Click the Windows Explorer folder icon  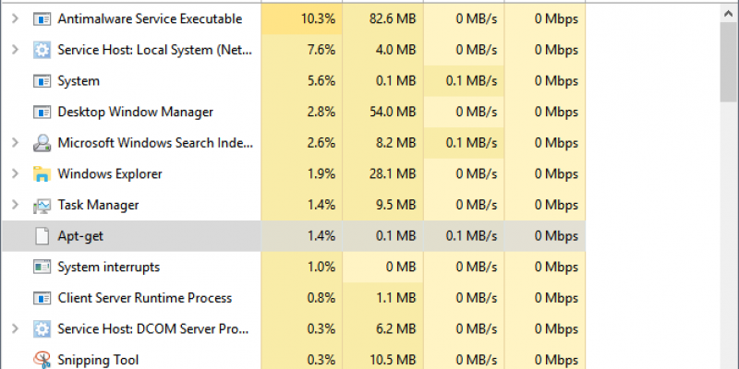point(42,173)
